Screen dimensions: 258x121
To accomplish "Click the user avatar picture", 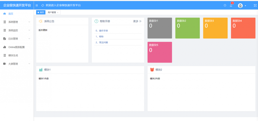I will pos(240,6).
